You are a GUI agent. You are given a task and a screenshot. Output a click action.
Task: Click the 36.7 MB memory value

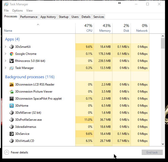point(105,120)
